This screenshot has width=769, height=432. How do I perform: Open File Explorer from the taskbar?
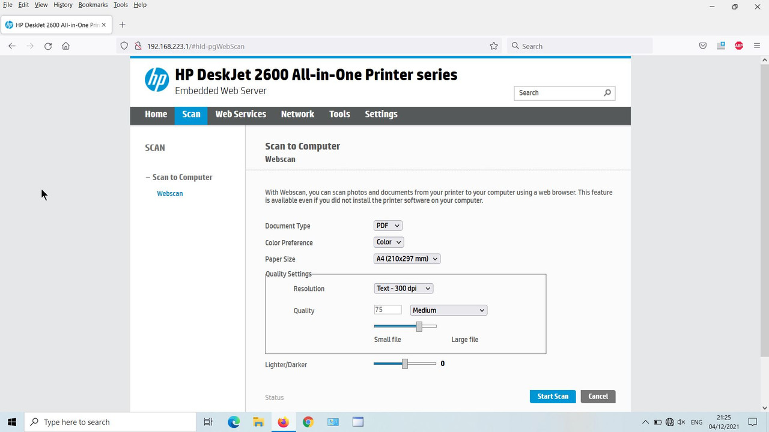(x=258, y=422)
